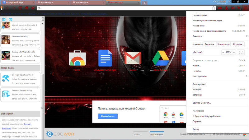Launch the Документы Google app icon
Screen dimensions: 249x140
[105, 58]
